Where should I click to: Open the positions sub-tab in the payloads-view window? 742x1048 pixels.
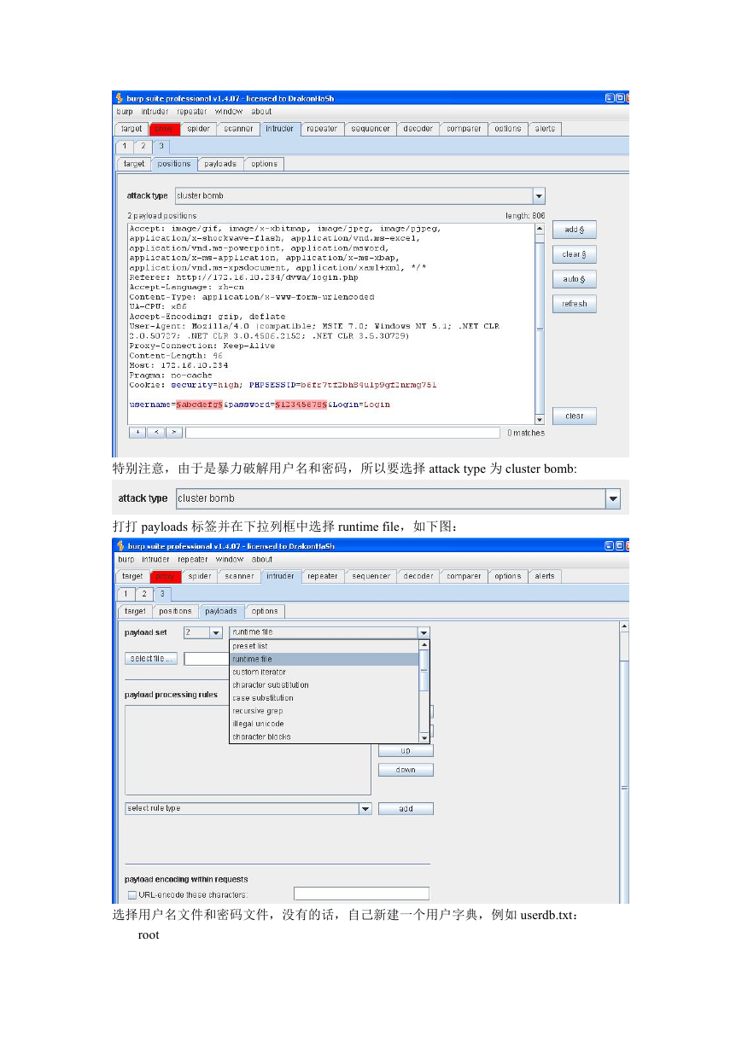coord(175,611)
